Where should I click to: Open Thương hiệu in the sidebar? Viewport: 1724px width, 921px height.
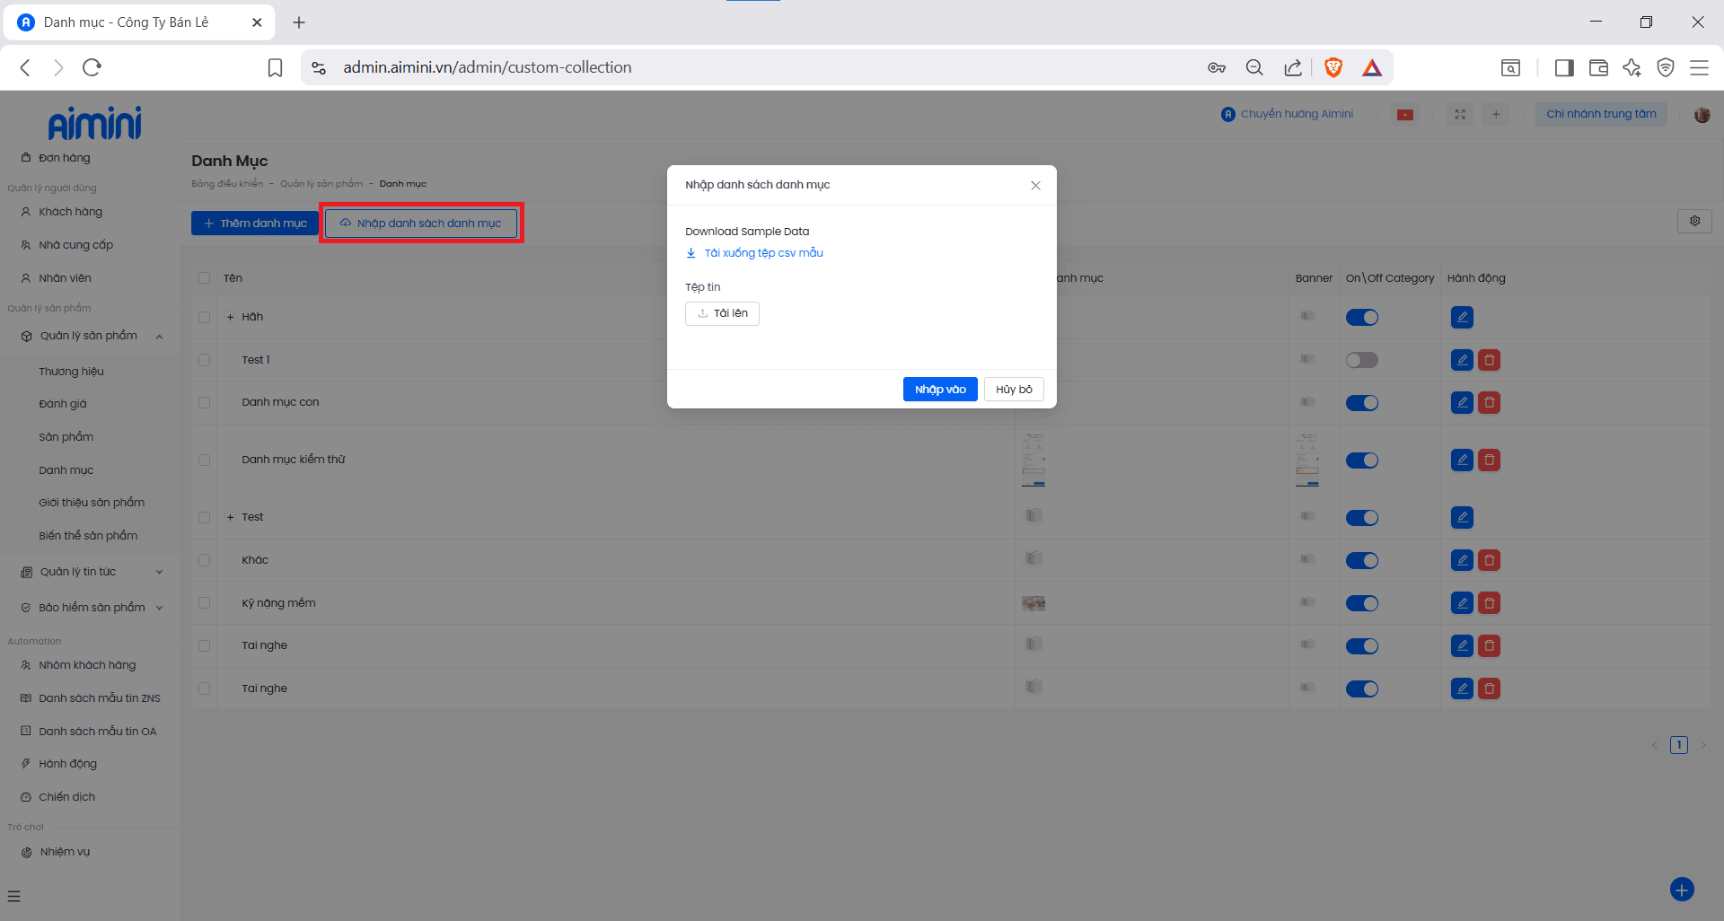click(x=71, y=372)
